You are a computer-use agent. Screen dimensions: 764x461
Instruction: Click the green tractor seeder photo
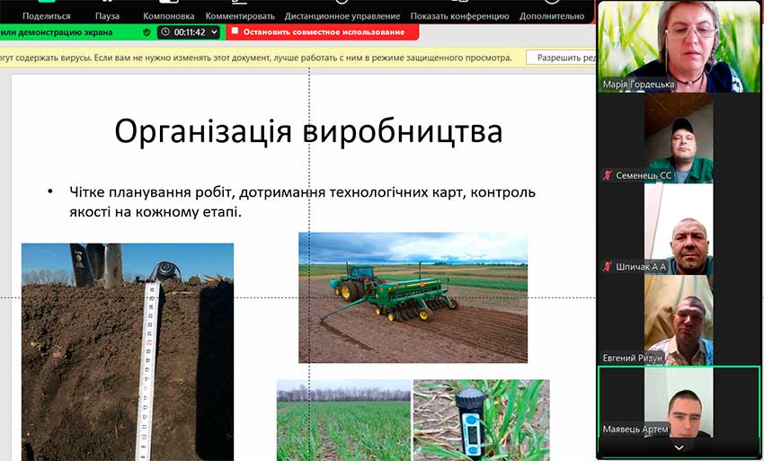pos(413,297)
